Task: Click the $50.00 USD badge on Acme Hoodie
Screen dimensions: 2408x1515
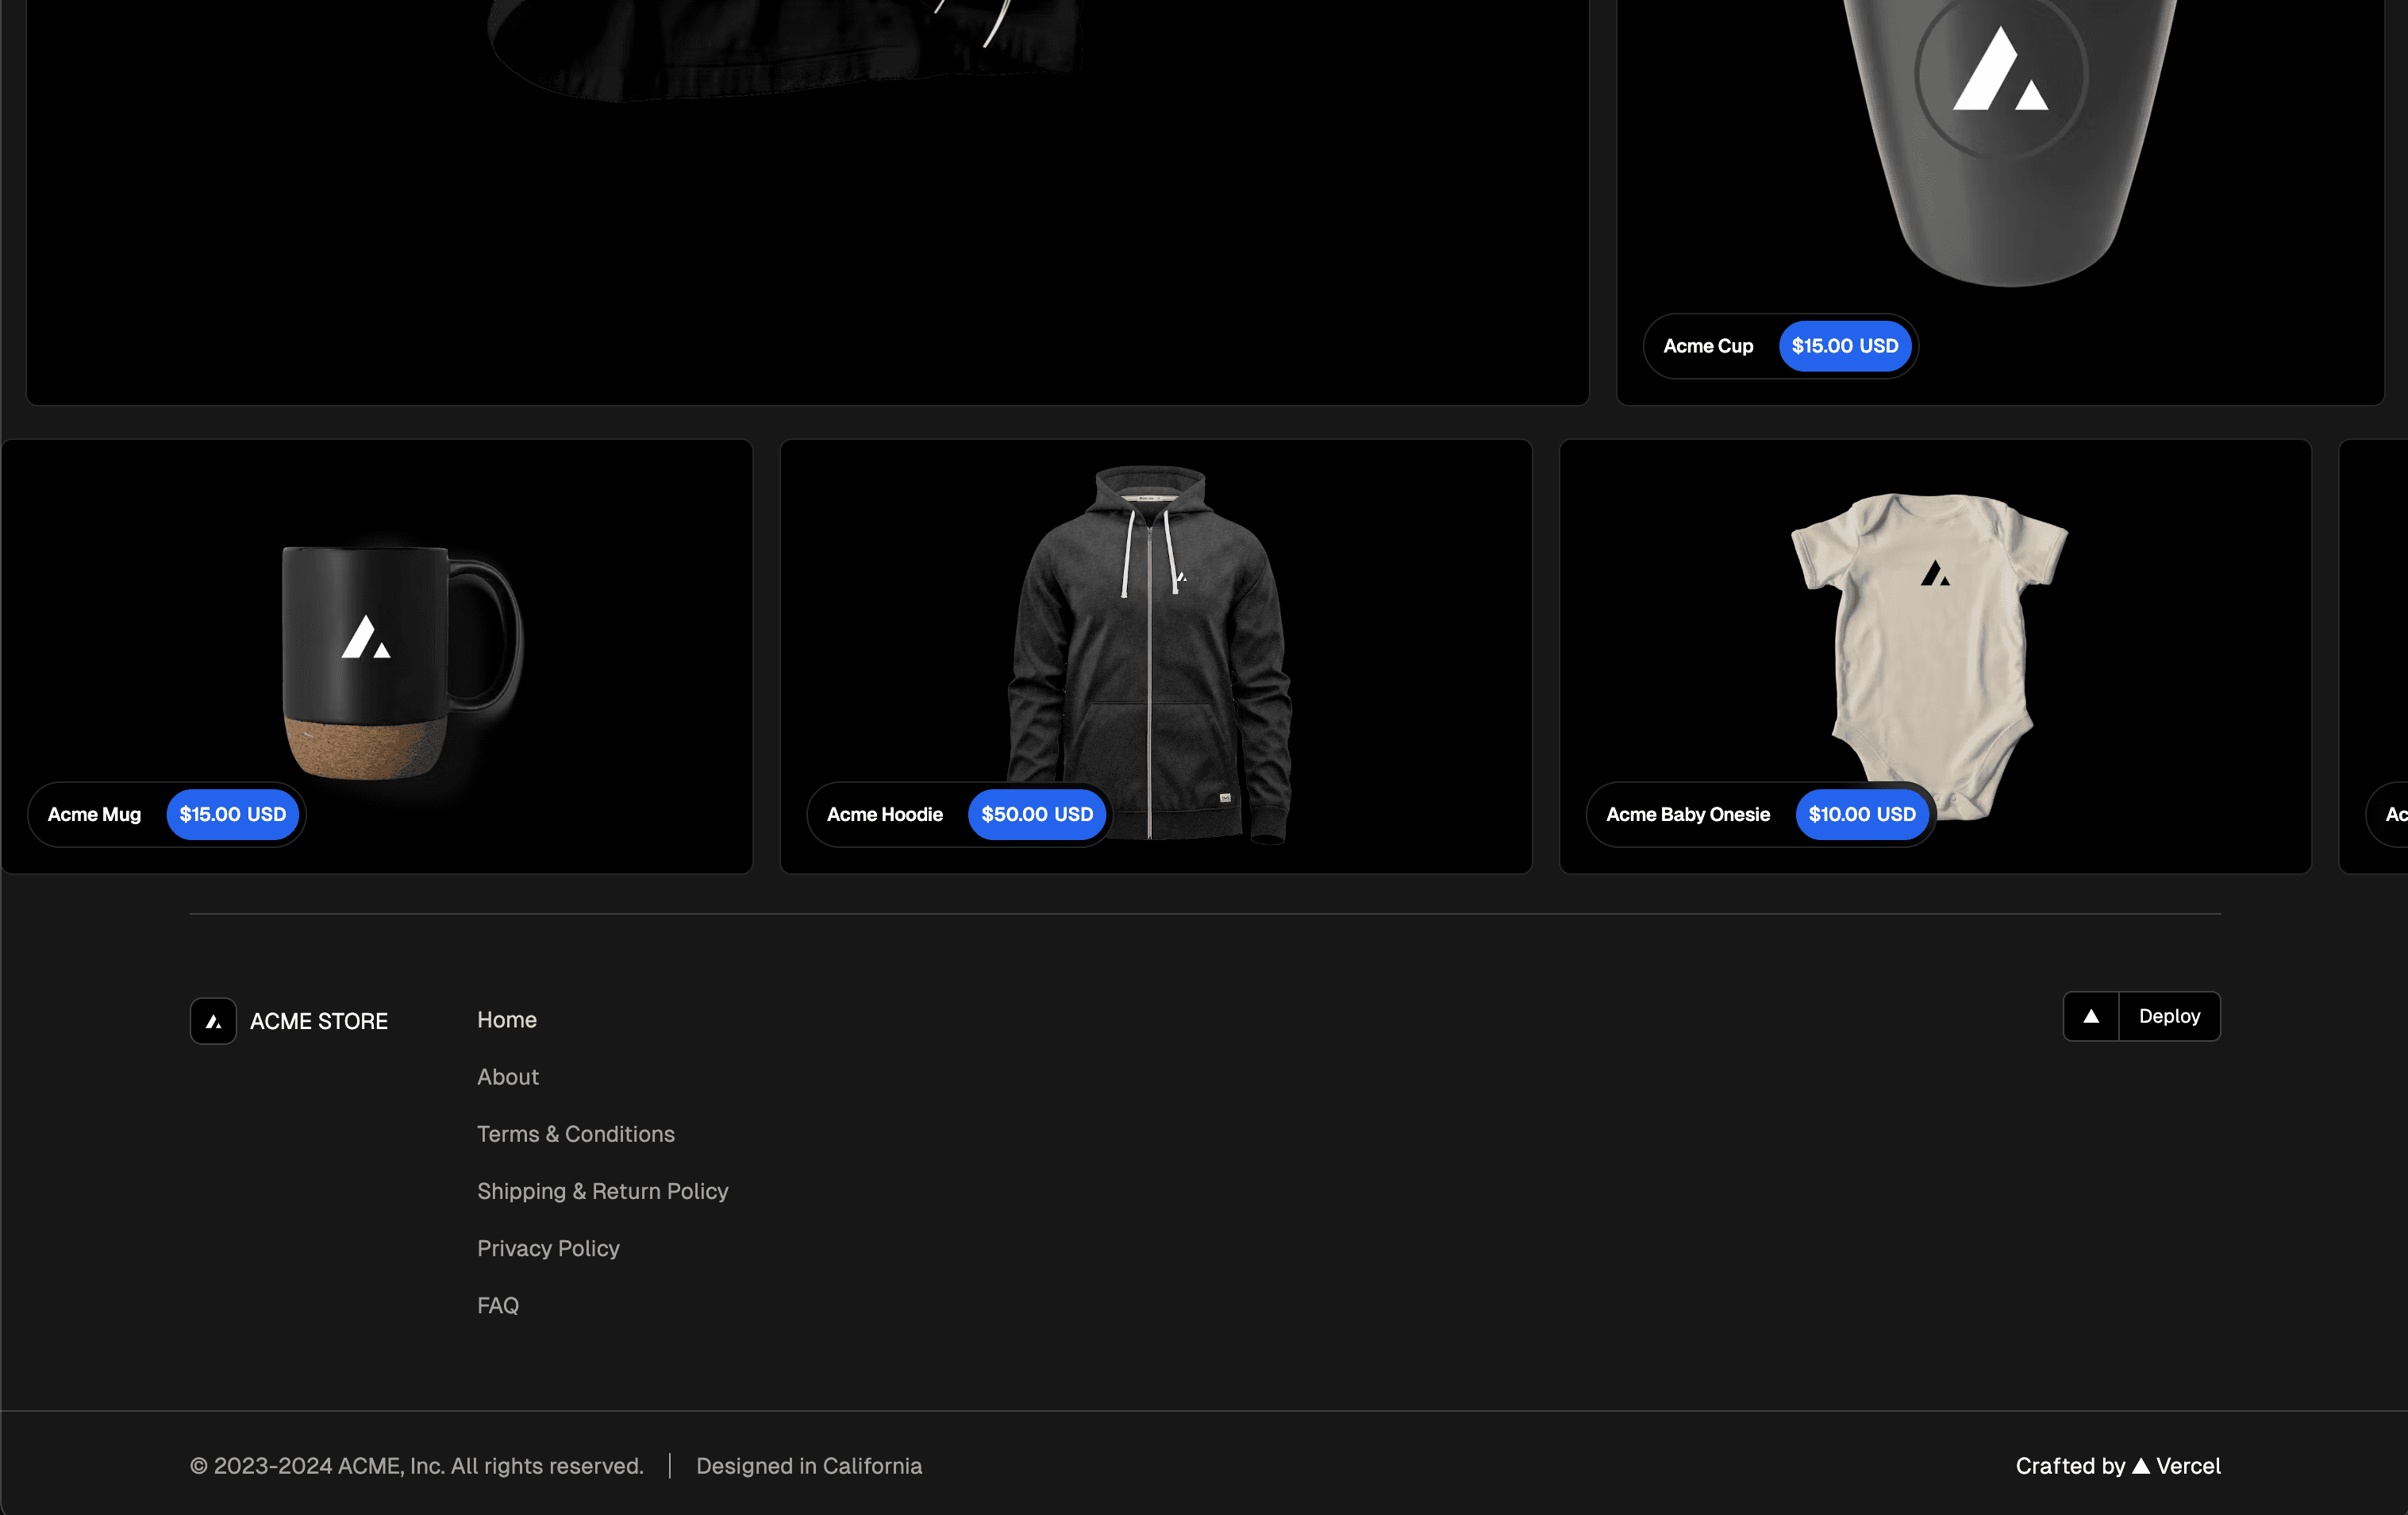Action: click(x=1036, y=815)
